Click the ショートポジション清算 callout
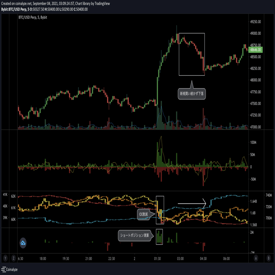 (135, 235)
